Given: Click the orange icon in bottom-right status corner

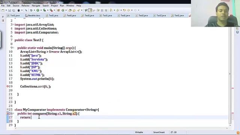Looking at the screenshot, I should [238, 133].
